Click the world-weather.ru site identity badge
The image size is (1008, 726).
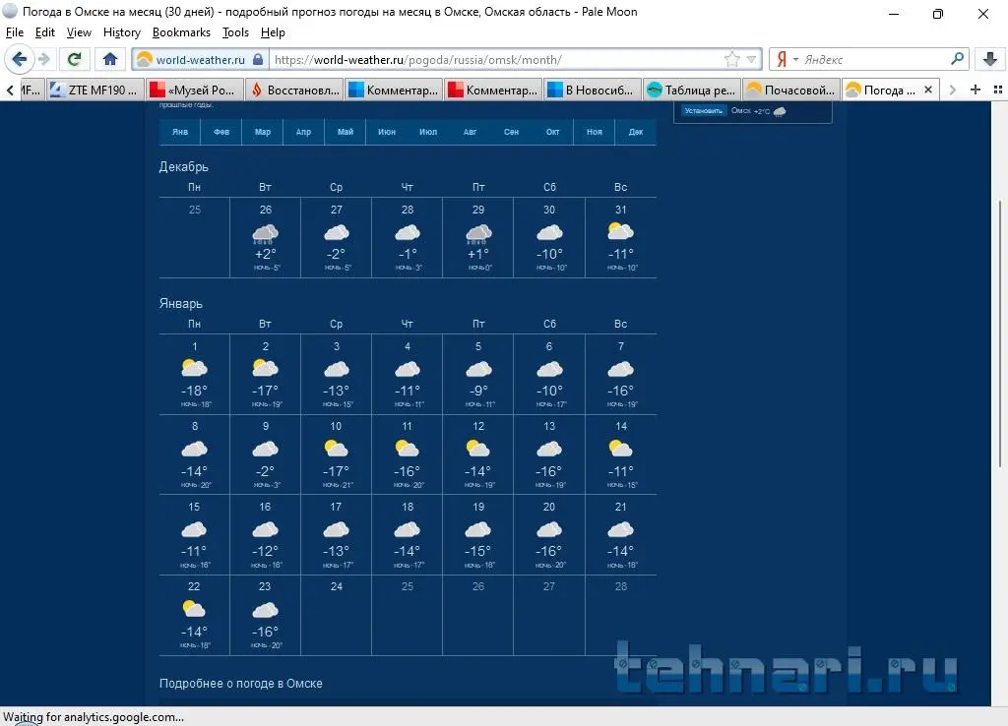coord(200,60)
